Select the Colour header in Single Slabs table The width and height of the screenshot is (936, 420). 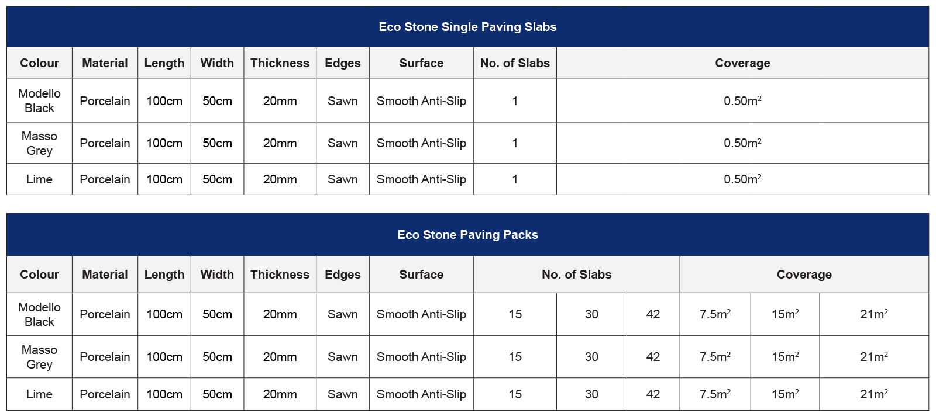(39, 63)
